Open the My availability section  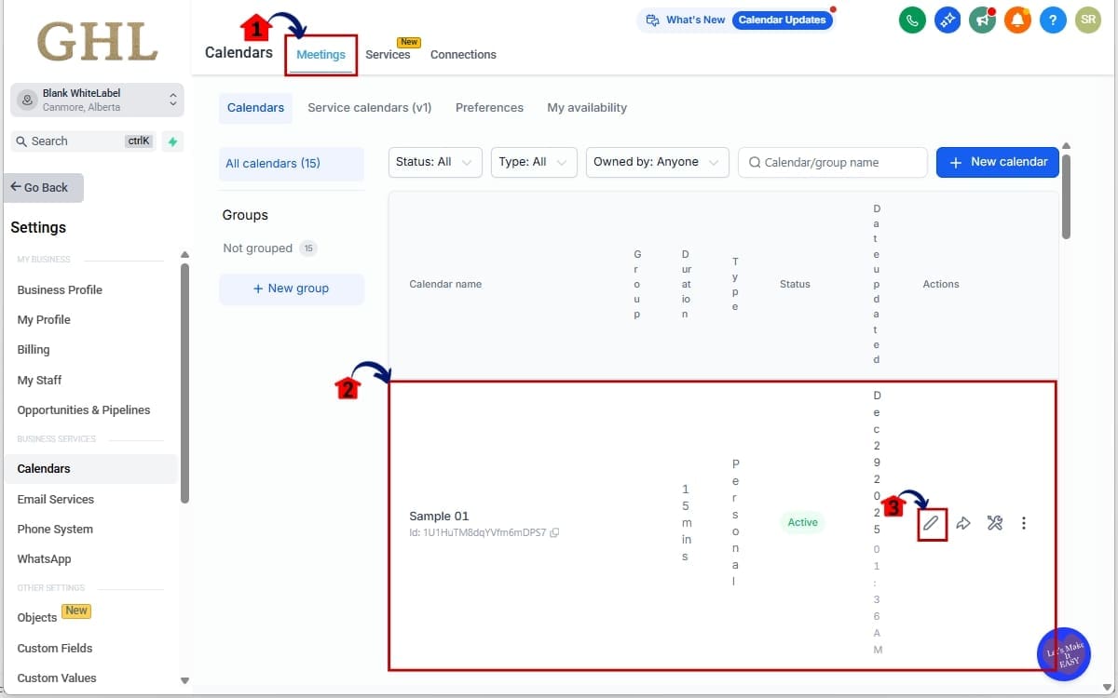pos(587,108)
